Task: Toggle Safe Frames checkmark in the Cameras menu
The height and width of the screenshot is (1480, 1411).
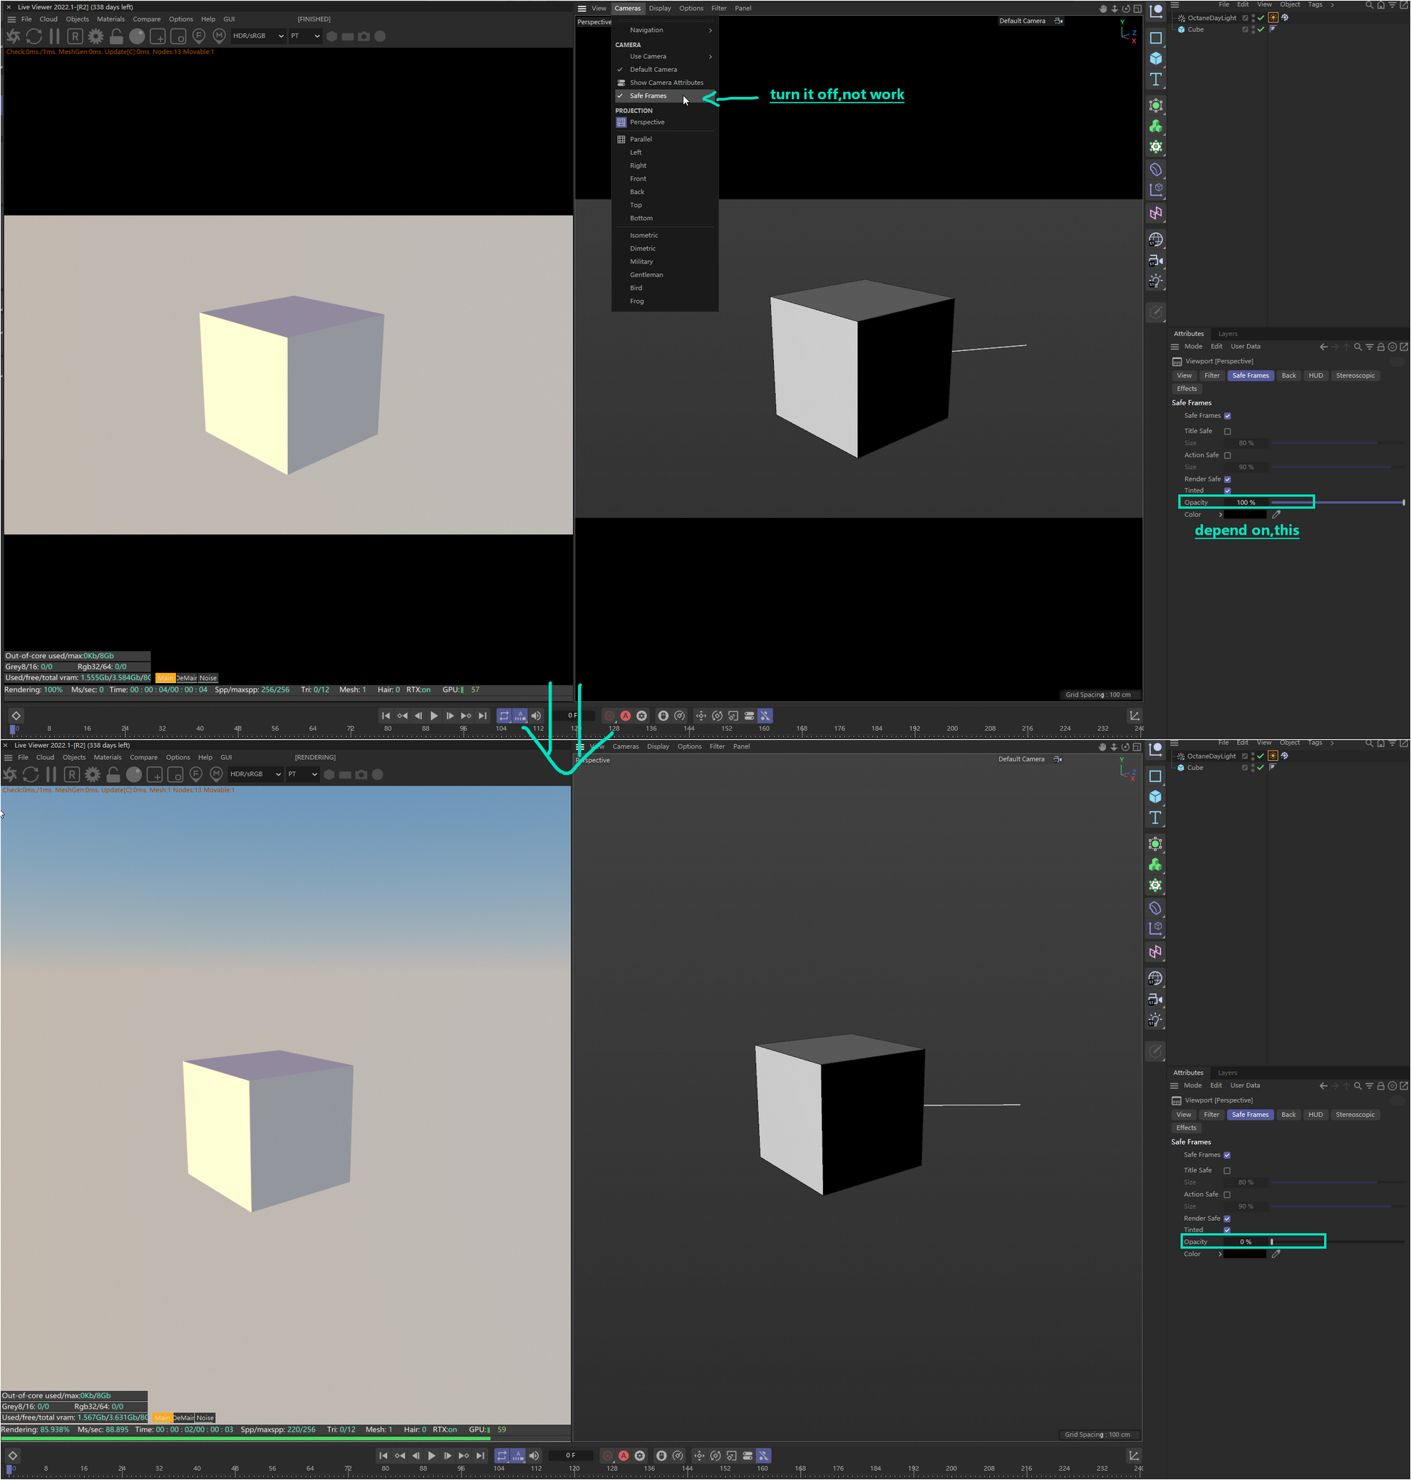Action: (621, 96)
